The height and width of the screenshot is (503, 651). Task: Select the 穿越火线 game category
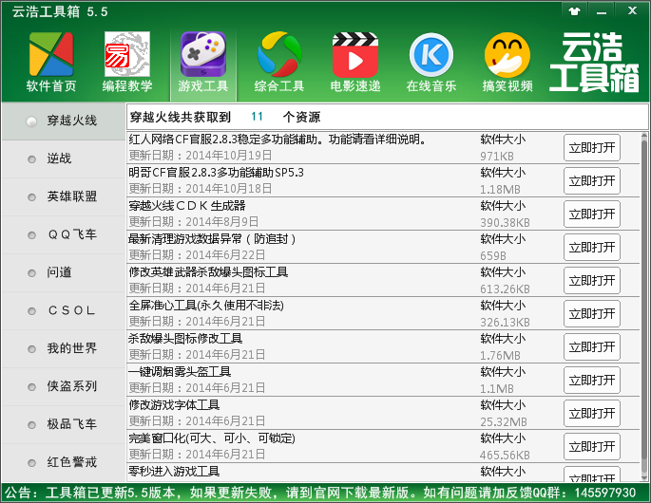64,121
